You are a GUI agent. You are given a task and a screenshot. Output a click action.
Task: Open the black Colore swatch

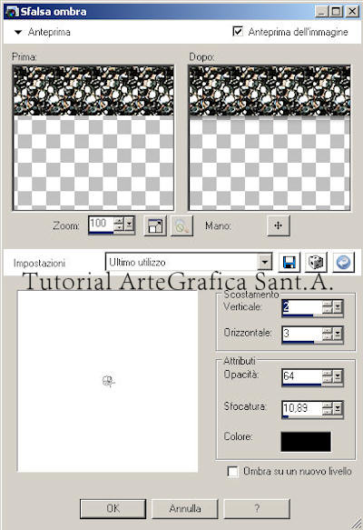pos(306,442)
